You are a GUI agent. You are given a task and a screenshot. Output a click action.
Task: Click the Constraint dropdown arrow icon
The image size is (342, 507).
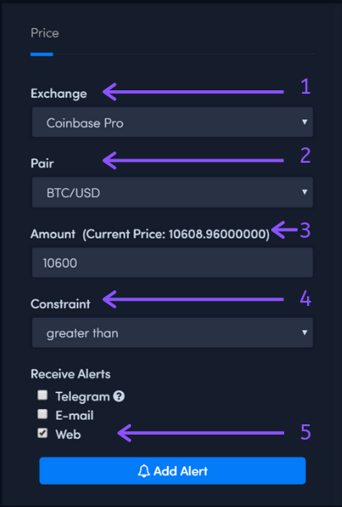pos(305,332)
